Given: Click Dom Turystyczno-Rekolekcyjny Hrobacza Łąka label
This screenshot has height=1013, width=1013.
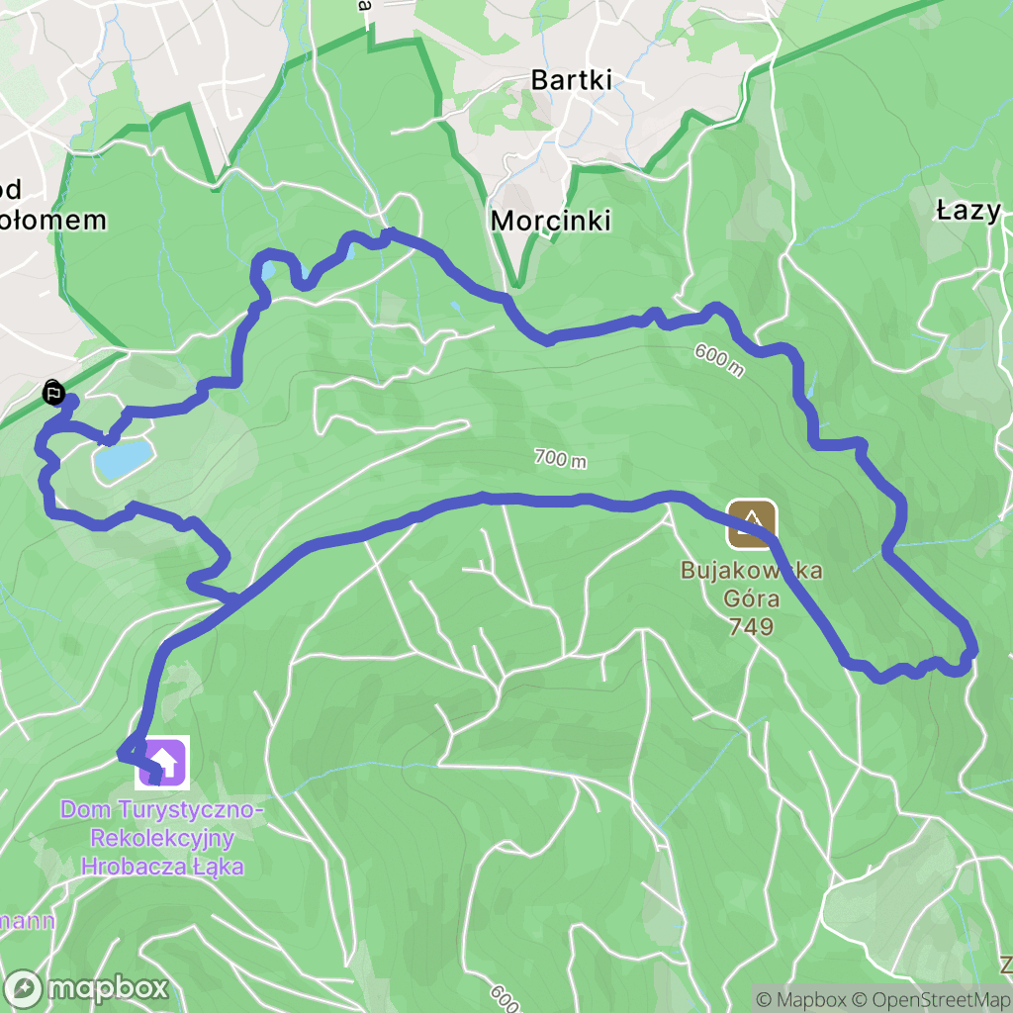Looking at the screenshot, I should (x=162, y=838).
